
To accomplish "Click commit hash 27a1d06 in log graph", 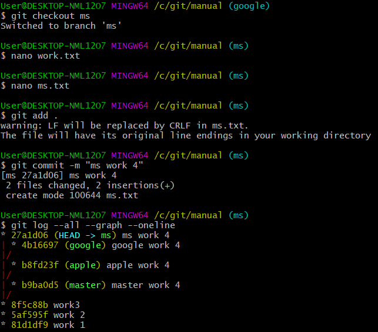I will click(x=29, y=235).
